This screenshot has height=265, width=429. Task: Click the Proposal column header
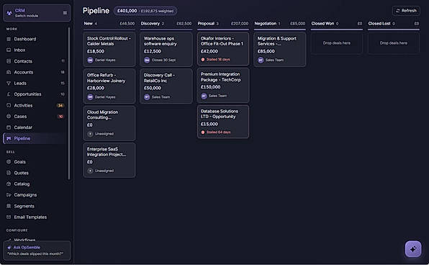click(x=223, y=24)
